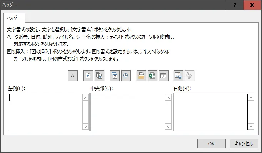Viewport: 262px width, 153px height.
Task: Click down arrow of 左側 scrollbar
Action: [x=85, y=126]
